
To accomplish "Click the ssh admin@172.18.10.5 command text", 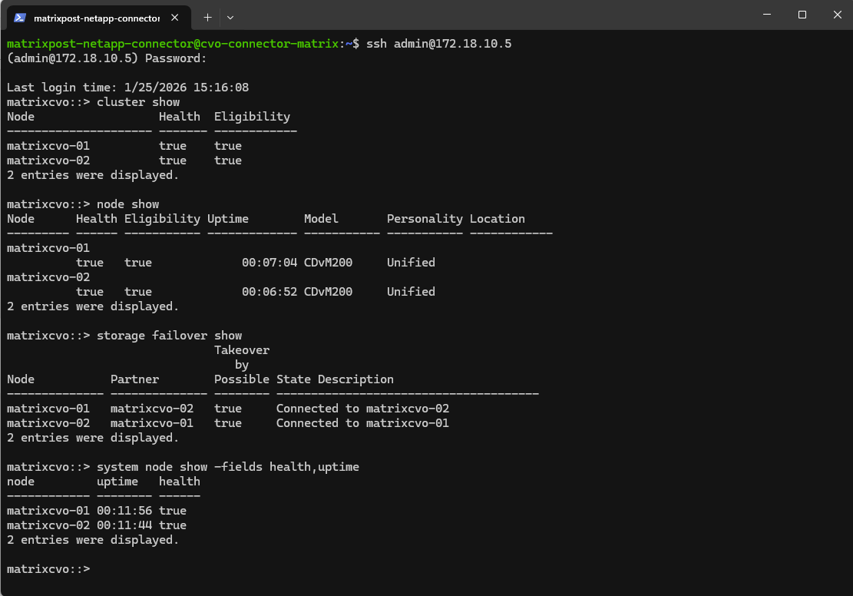I will click(x=438, y=44).
